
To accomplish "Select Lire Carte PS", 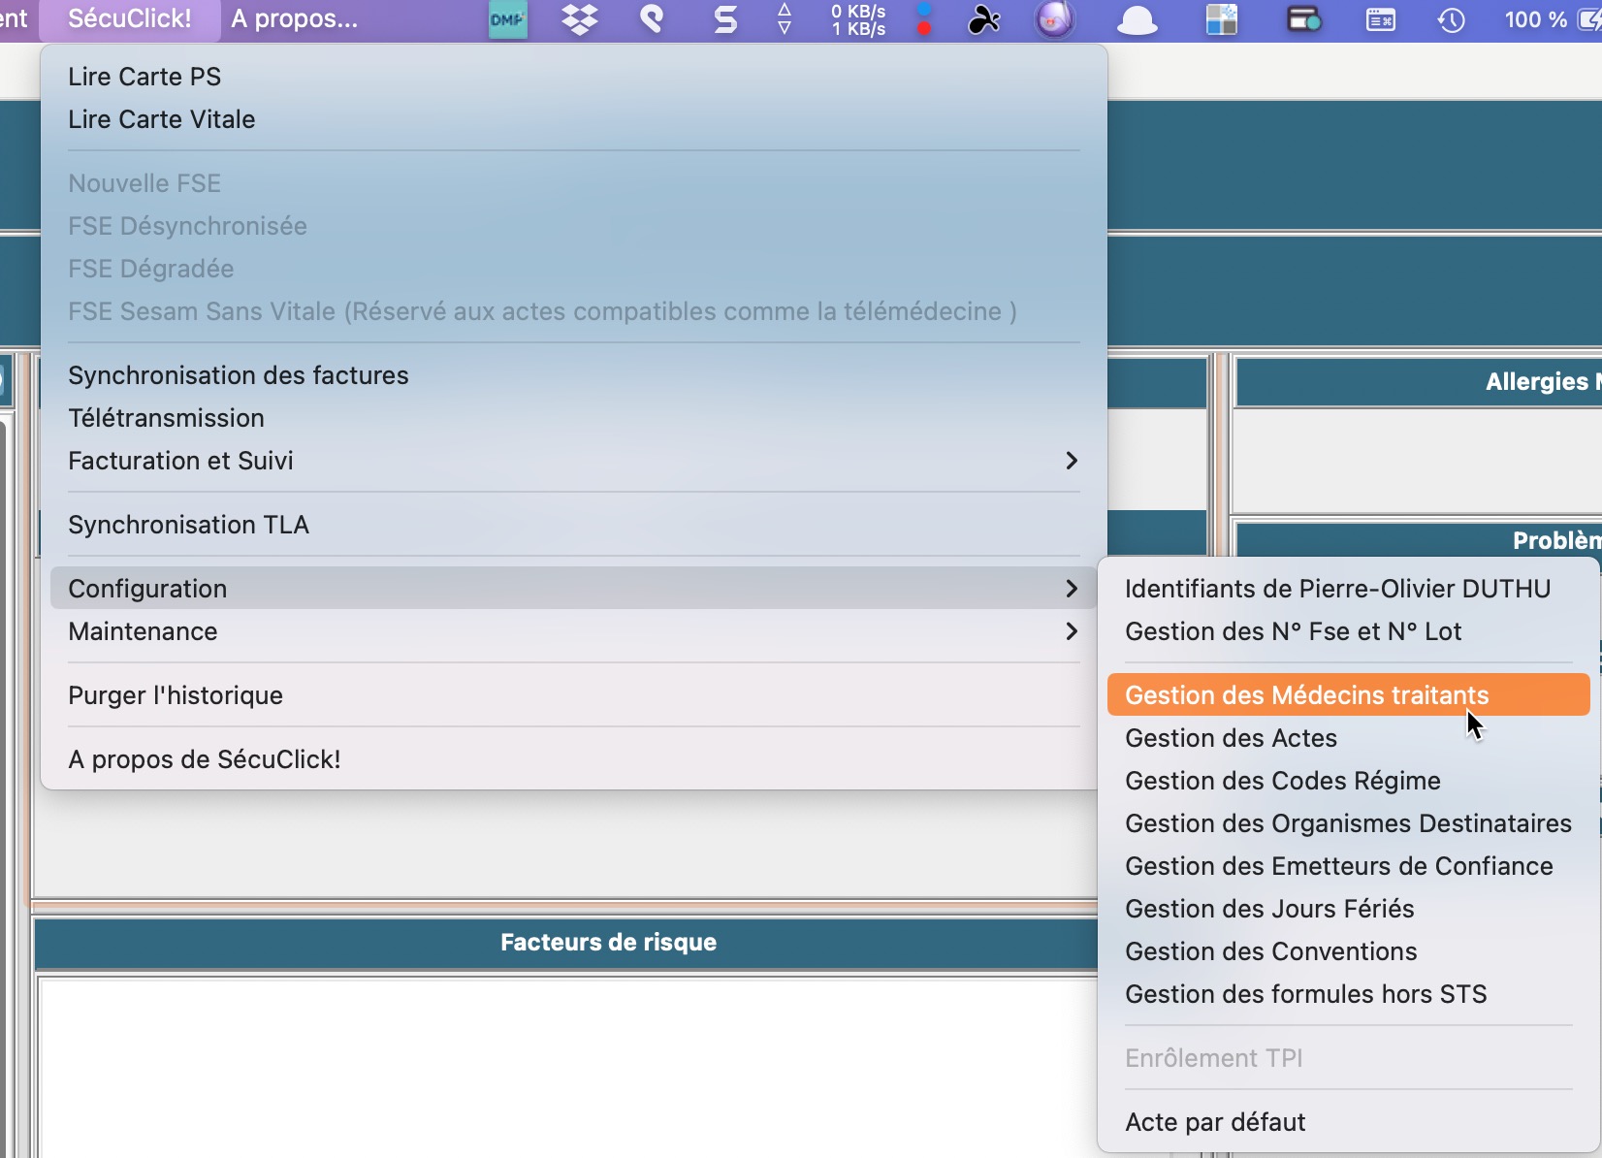I will [x=574, y=77].
